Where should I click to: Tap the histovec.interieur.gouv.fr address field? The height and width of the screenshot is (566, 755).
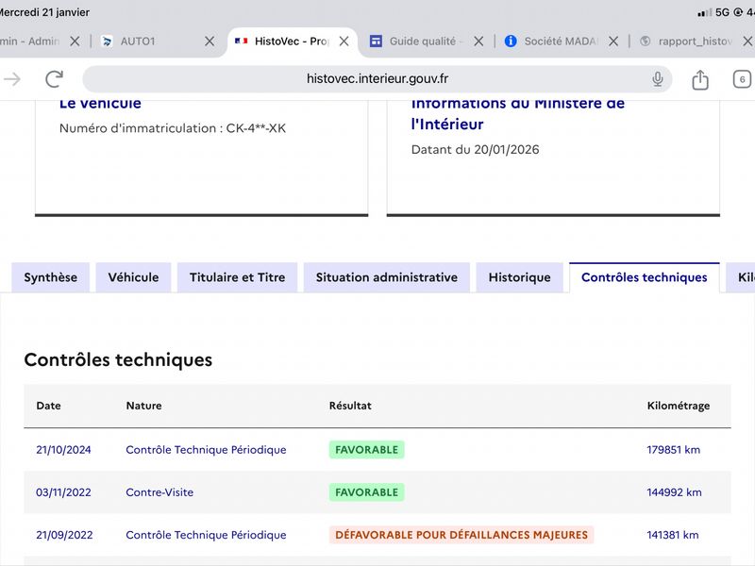[376, 79]
